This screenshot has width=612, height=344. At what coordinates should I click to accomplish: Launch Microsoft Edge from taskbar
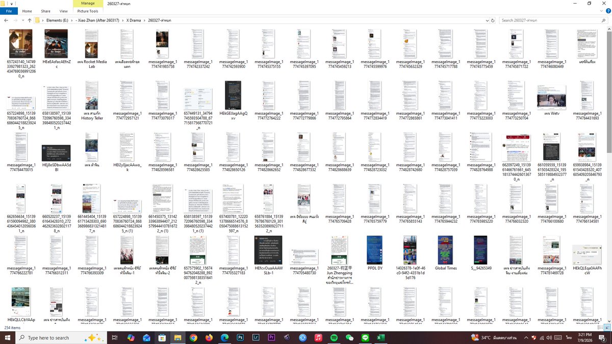pos(224,337)
